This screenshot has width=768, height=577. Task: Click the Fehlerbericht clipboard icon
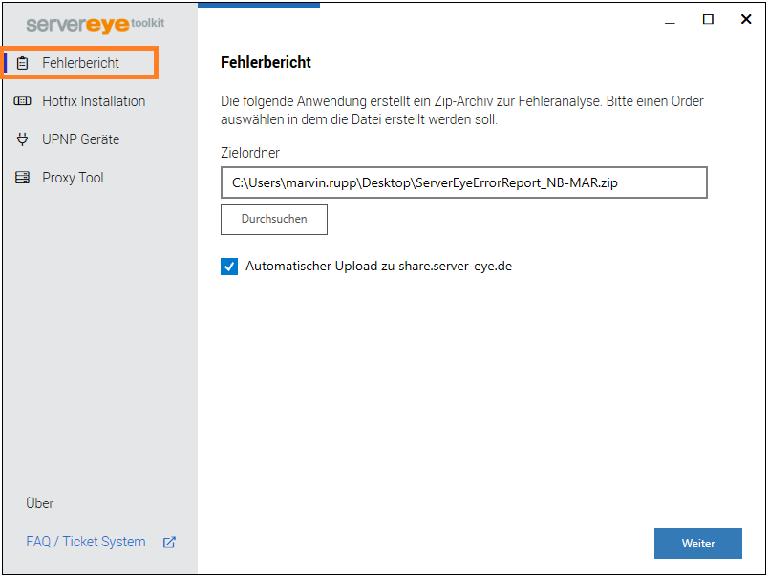pyautogui.click(x=23, y=63)
